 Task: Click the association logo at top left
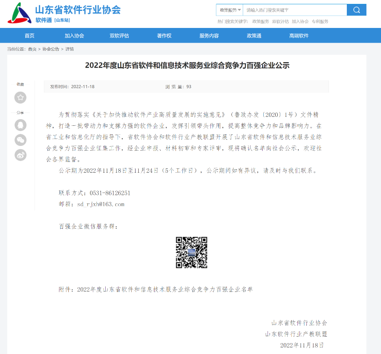point(19,13)
